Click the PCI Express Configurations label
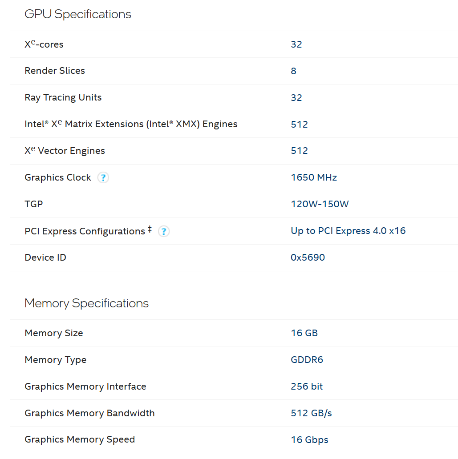Screen dimensions: 458x459 pos(85,231)
